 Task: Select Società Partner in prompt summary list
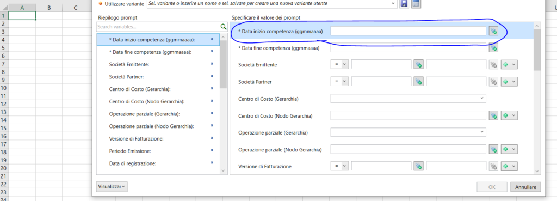click(x=128, y=76)
